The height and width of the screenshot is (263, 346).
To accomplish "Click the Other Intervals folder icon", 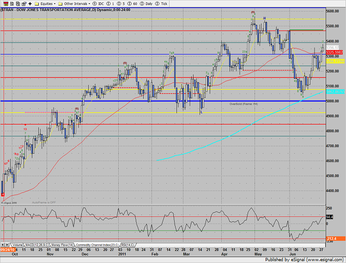I will click(60, 4).
